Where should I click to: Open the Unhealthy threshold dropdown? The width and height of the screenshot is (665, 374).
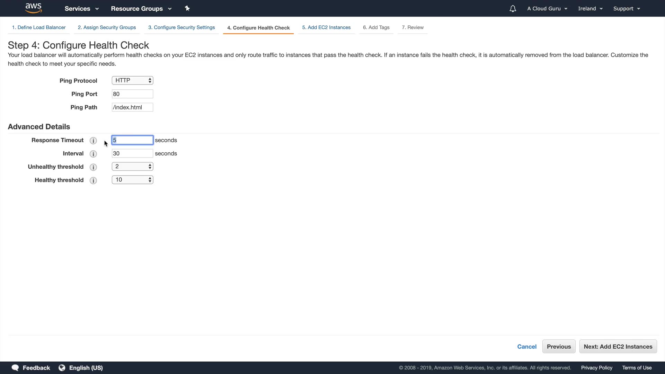(x=132, y=167)
